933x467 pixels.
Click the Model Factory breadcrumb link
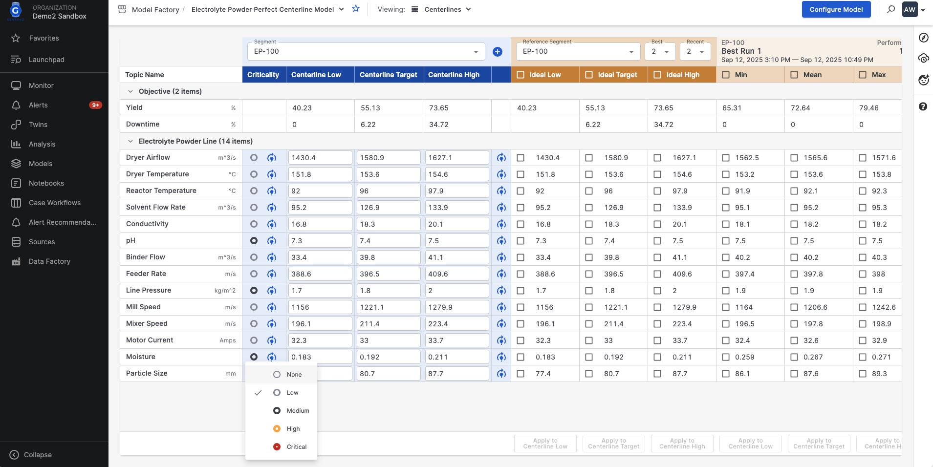pos(155,10)
